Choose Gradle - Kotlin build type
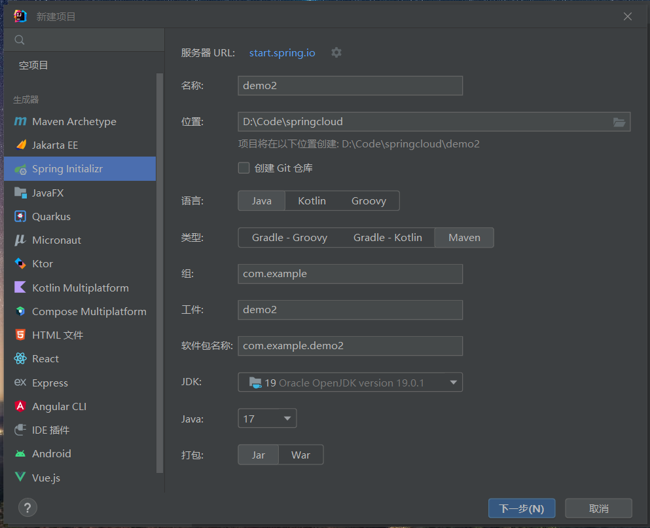This screenshot has height=528, width=650. [x=388, y=238]
